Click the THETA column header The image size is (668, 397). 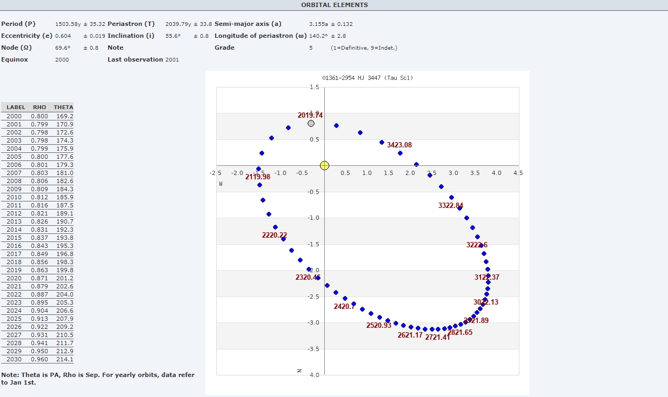click(63, 107)
